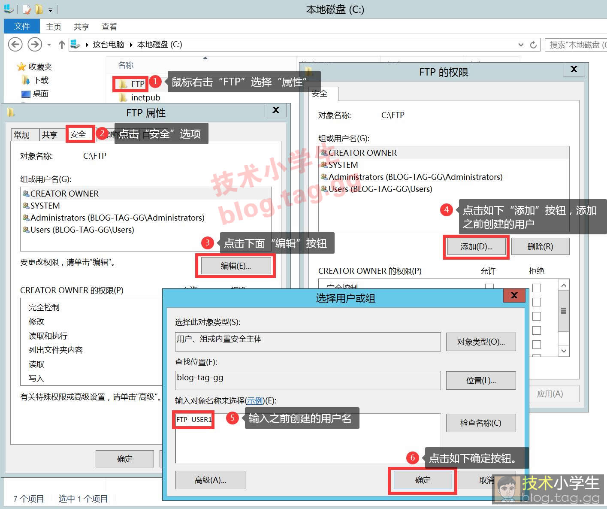The image size is (607, 509).
Task: Open the 查看 ribbon tab
Action: pos(109,27)
